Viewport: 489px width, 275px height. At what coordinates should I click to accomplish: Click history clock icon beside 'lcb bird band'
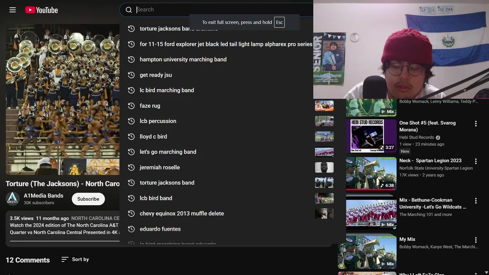pos(131,198)
